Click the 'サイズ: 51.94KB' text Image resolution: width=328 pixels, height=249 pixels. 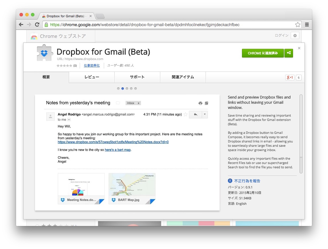[x=239, y=198]
